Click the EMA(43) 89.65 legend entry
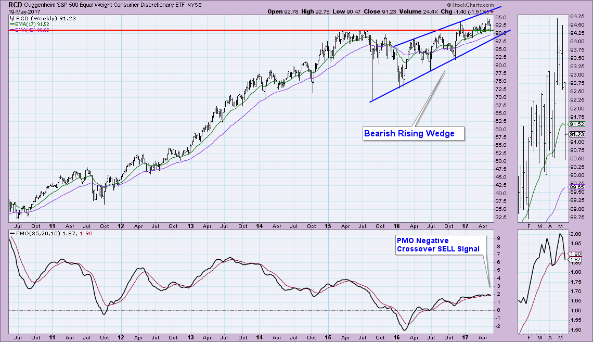This screenshot has width=593, height=342. (x=30, y=30)
